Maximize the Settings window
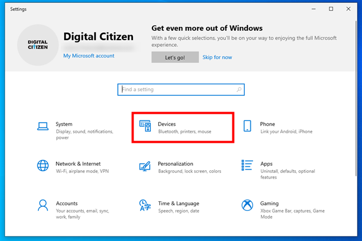Screen dimensions: 362x241 pos(331,9)
